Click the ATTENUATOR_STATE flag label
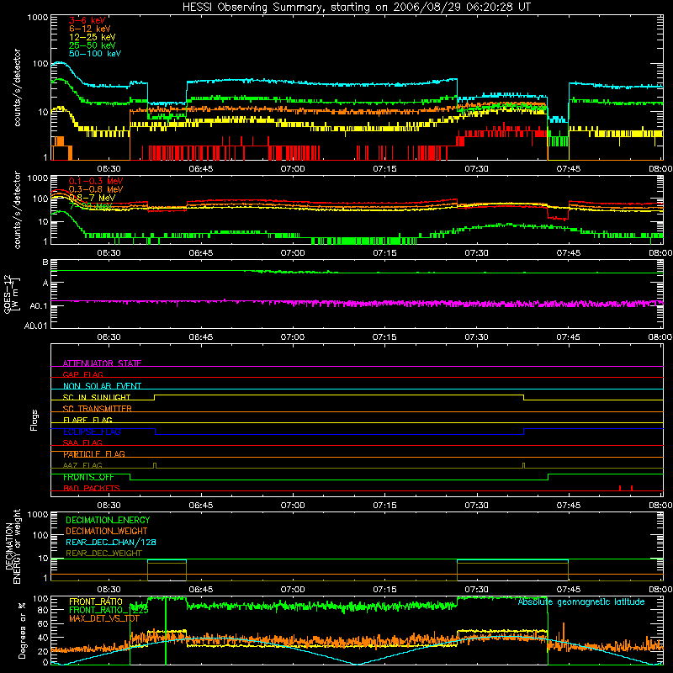The image size is (673, 673). click(x=102, y=363)
